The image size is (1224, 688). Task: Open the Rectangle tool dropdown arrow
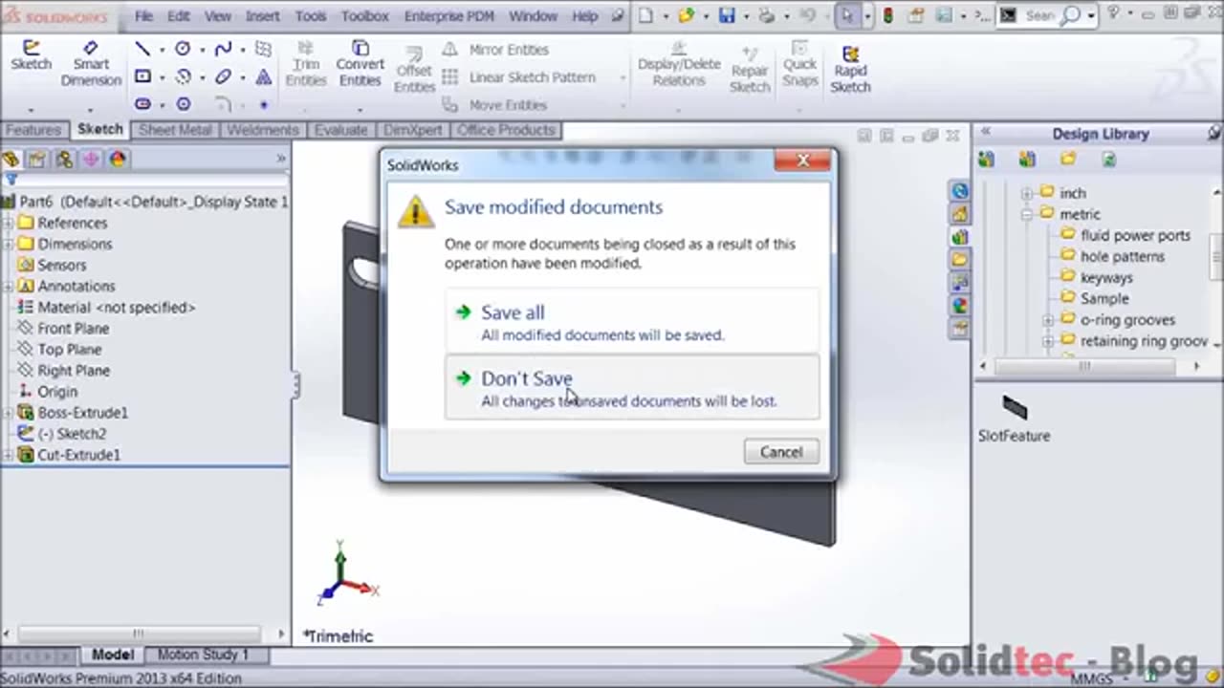[162, 77]
